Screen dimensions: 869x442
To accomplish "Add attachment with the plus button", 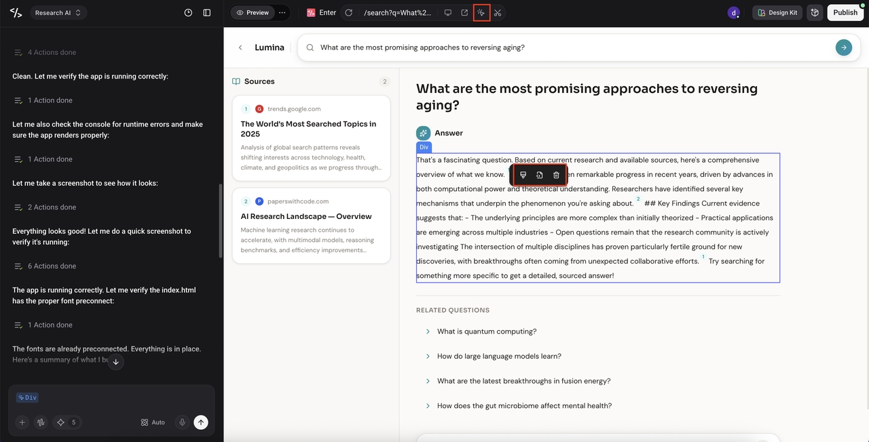I will pos(22,422).
